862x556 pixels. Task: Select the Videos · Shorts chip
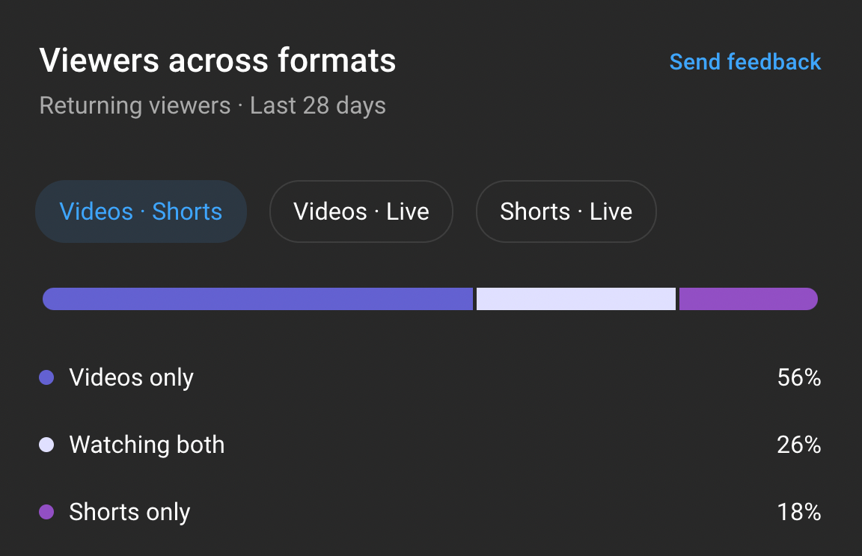[141, 211]
